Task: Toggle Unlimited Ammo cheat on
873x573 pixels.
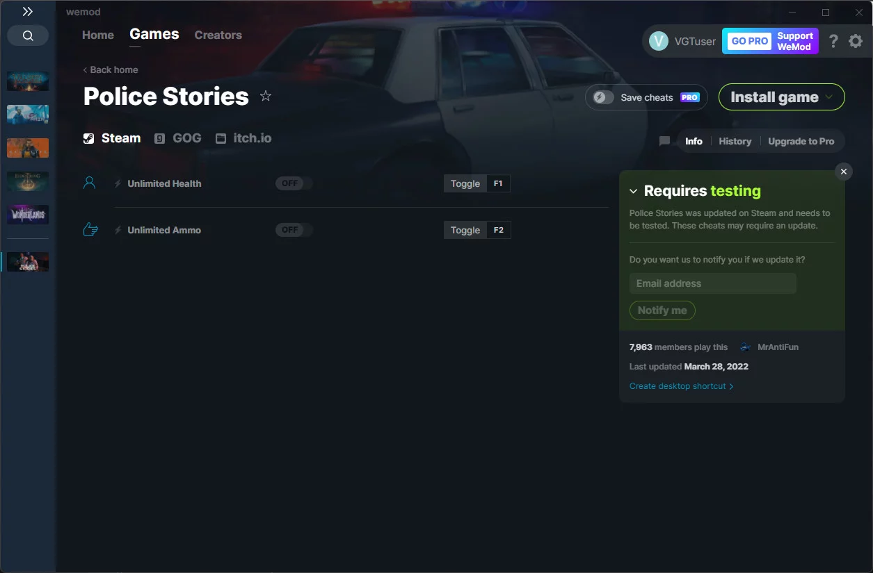Action: 294,230
